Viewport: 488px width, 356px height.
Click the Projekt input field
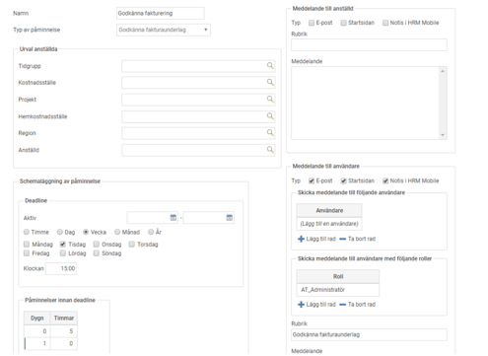point(198,100)
